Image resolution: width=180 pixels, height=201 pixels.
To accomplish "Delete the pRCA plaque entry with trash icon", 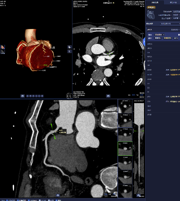I will coord(179,34).
